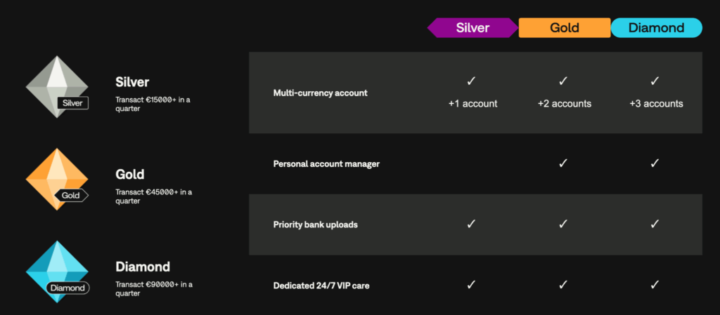720x315 pixels.
Task: Click Silver checkmark for Multi-currency account
Action: (x=472, y=81)
